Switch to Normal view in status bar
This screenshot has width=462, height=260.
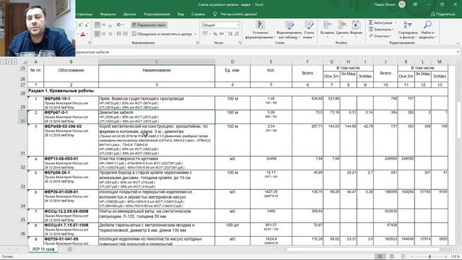coord(380,256)
